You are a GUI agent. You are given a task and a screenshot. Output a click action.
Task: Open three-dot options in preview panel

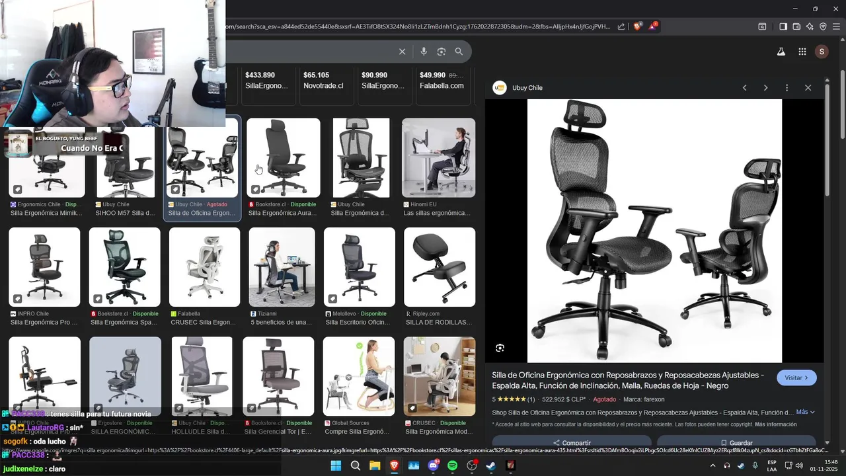point(787,88)
